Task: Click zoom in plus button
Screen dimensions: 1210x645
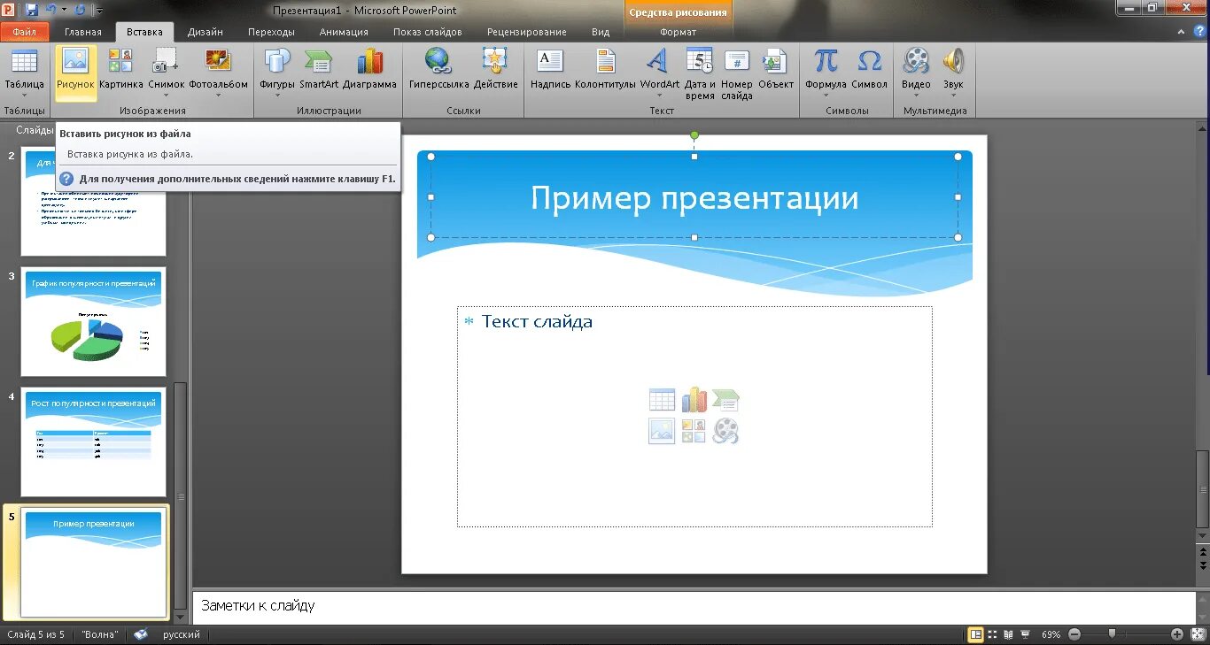Action: click(1177, 634)
